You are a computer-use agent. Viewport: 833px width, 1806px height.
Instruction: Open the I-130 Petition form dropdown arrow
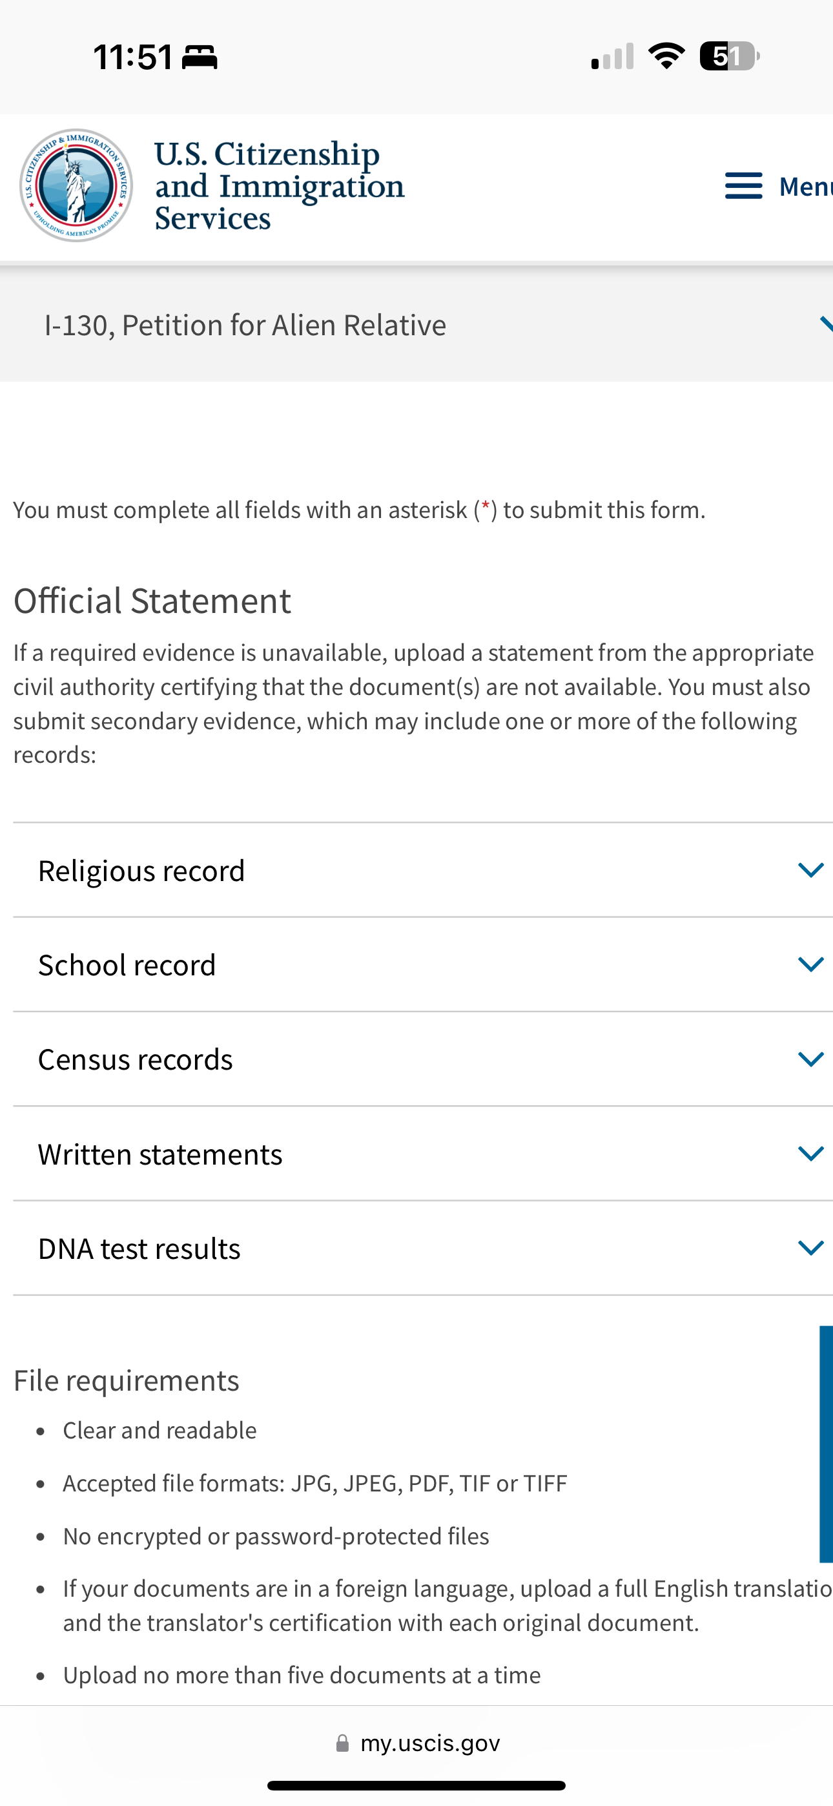point(826,324)
